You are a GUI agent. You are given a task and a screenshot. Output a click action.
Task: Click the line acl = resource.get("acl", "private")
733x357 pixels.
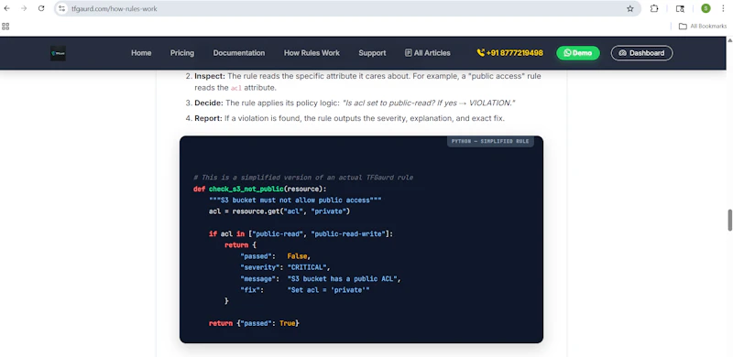pyautogui.click(x=279, y=211)
